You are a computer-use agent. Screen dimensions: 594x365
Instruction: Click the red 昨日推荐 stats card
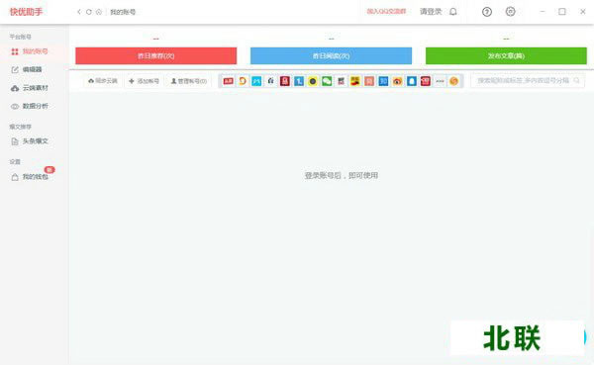(x=156, y=56)
